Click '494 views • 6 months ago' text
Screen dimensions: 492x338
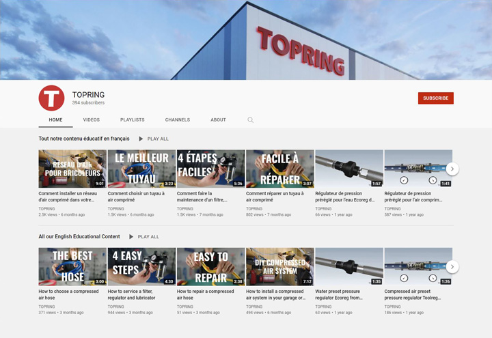point(269,313)
